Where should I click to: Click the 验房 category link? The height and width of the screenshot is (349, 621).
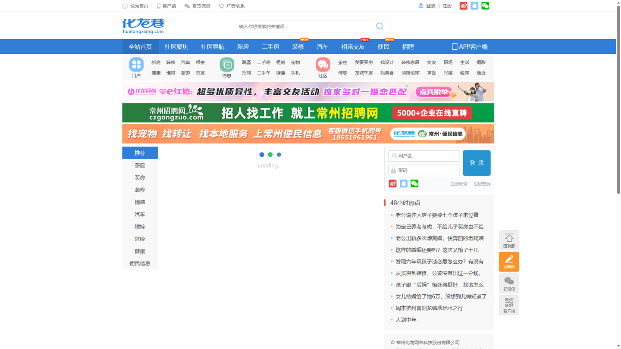click(x=464, y=73)
